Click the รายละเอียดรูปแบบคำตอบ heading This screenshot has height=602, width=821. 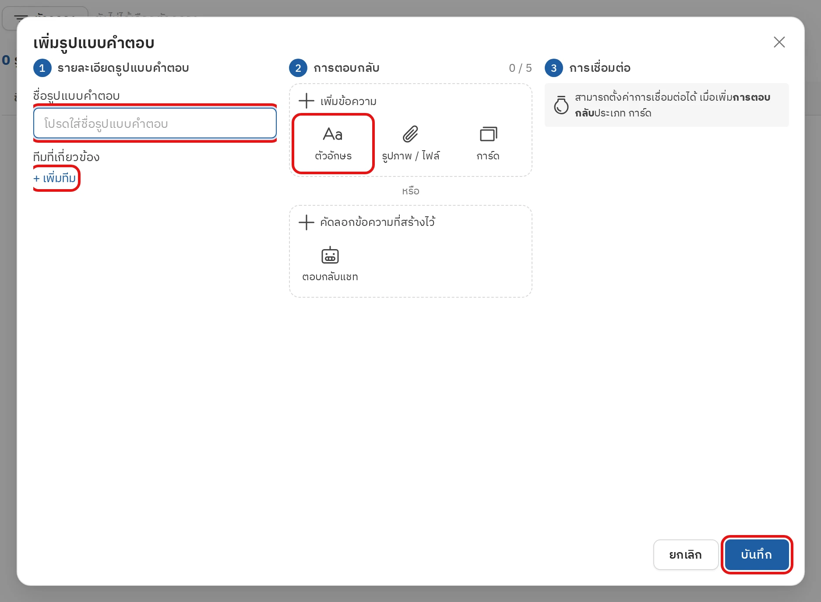(123, 68)
